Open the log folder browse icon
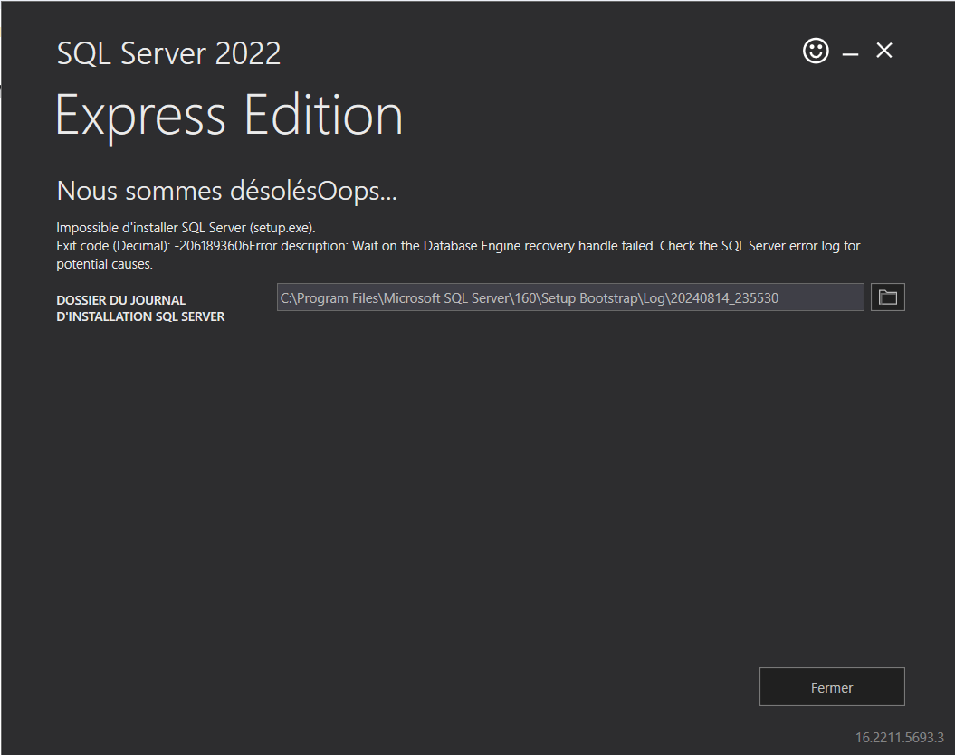Viewport: 955px width, 755px height. point(887,297)
